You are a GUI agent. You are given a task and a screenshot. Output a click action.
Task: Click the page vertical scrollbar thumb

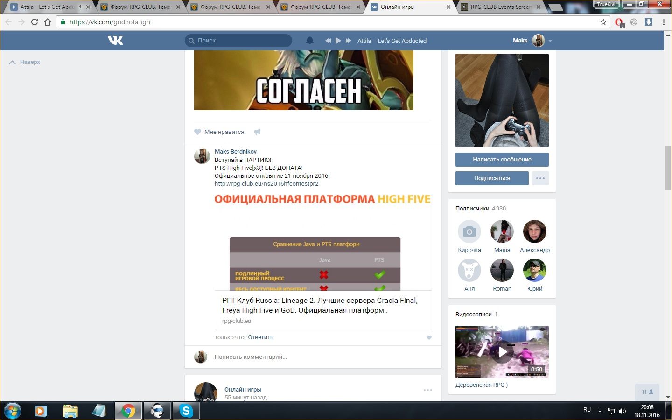coord(668,168)
